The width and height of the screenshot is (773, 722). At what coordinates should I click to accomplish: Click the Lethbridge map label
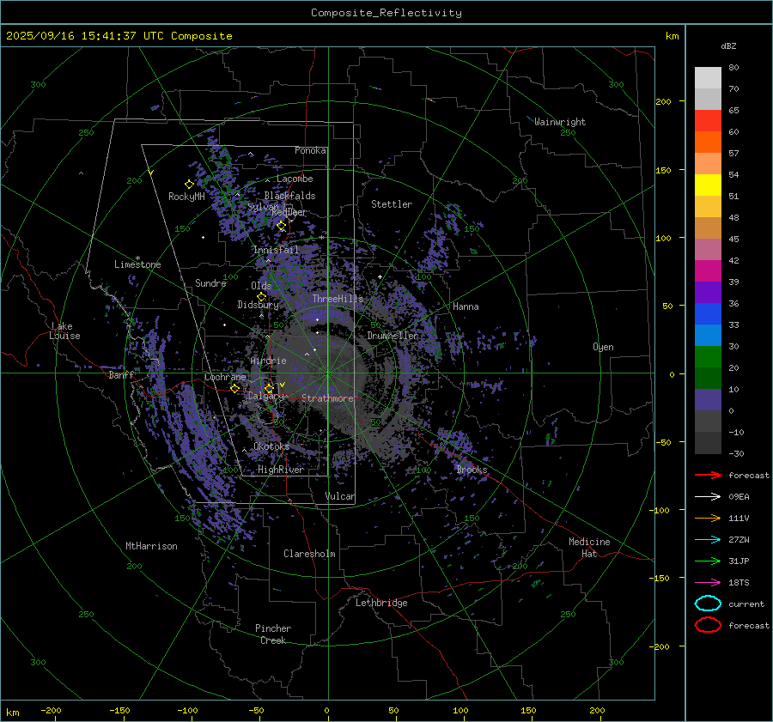point(381,603)
